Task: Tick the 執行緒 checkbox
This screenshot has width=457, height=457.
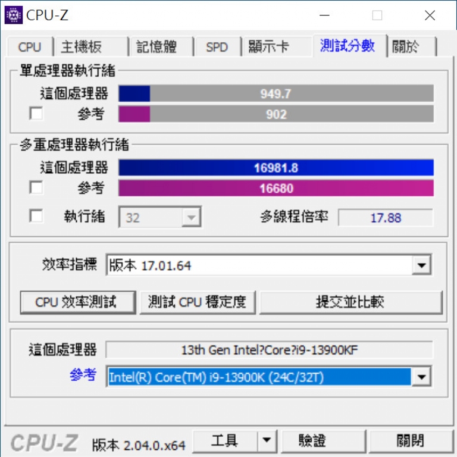Action: point(36,215)
